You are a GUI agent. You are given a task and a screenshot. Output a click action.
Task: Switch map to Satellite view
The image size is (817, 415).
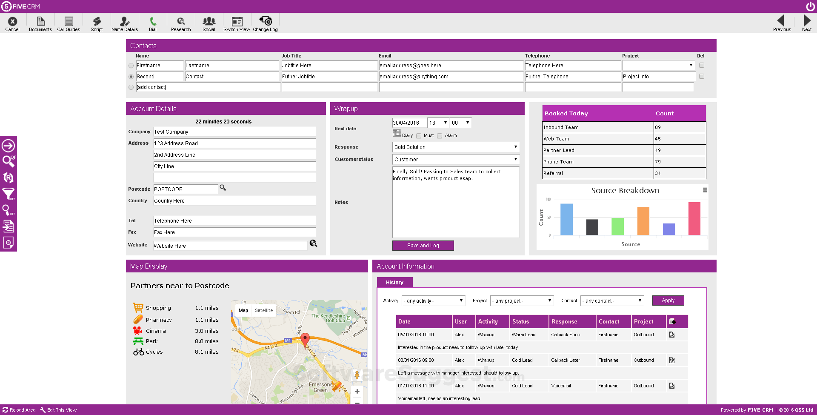(263, 310)
